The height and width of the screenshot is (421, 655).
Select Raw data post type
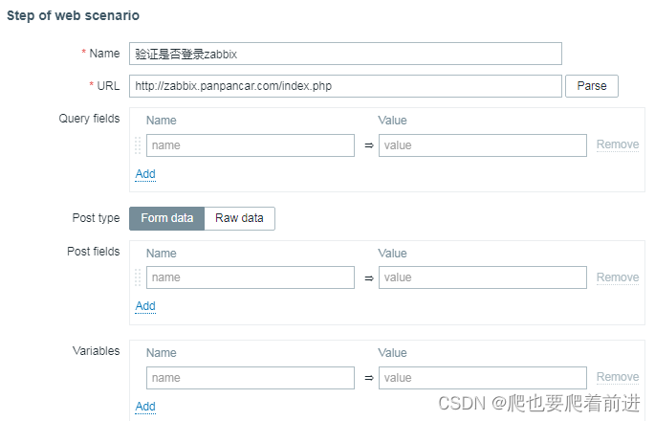point(239,218)
